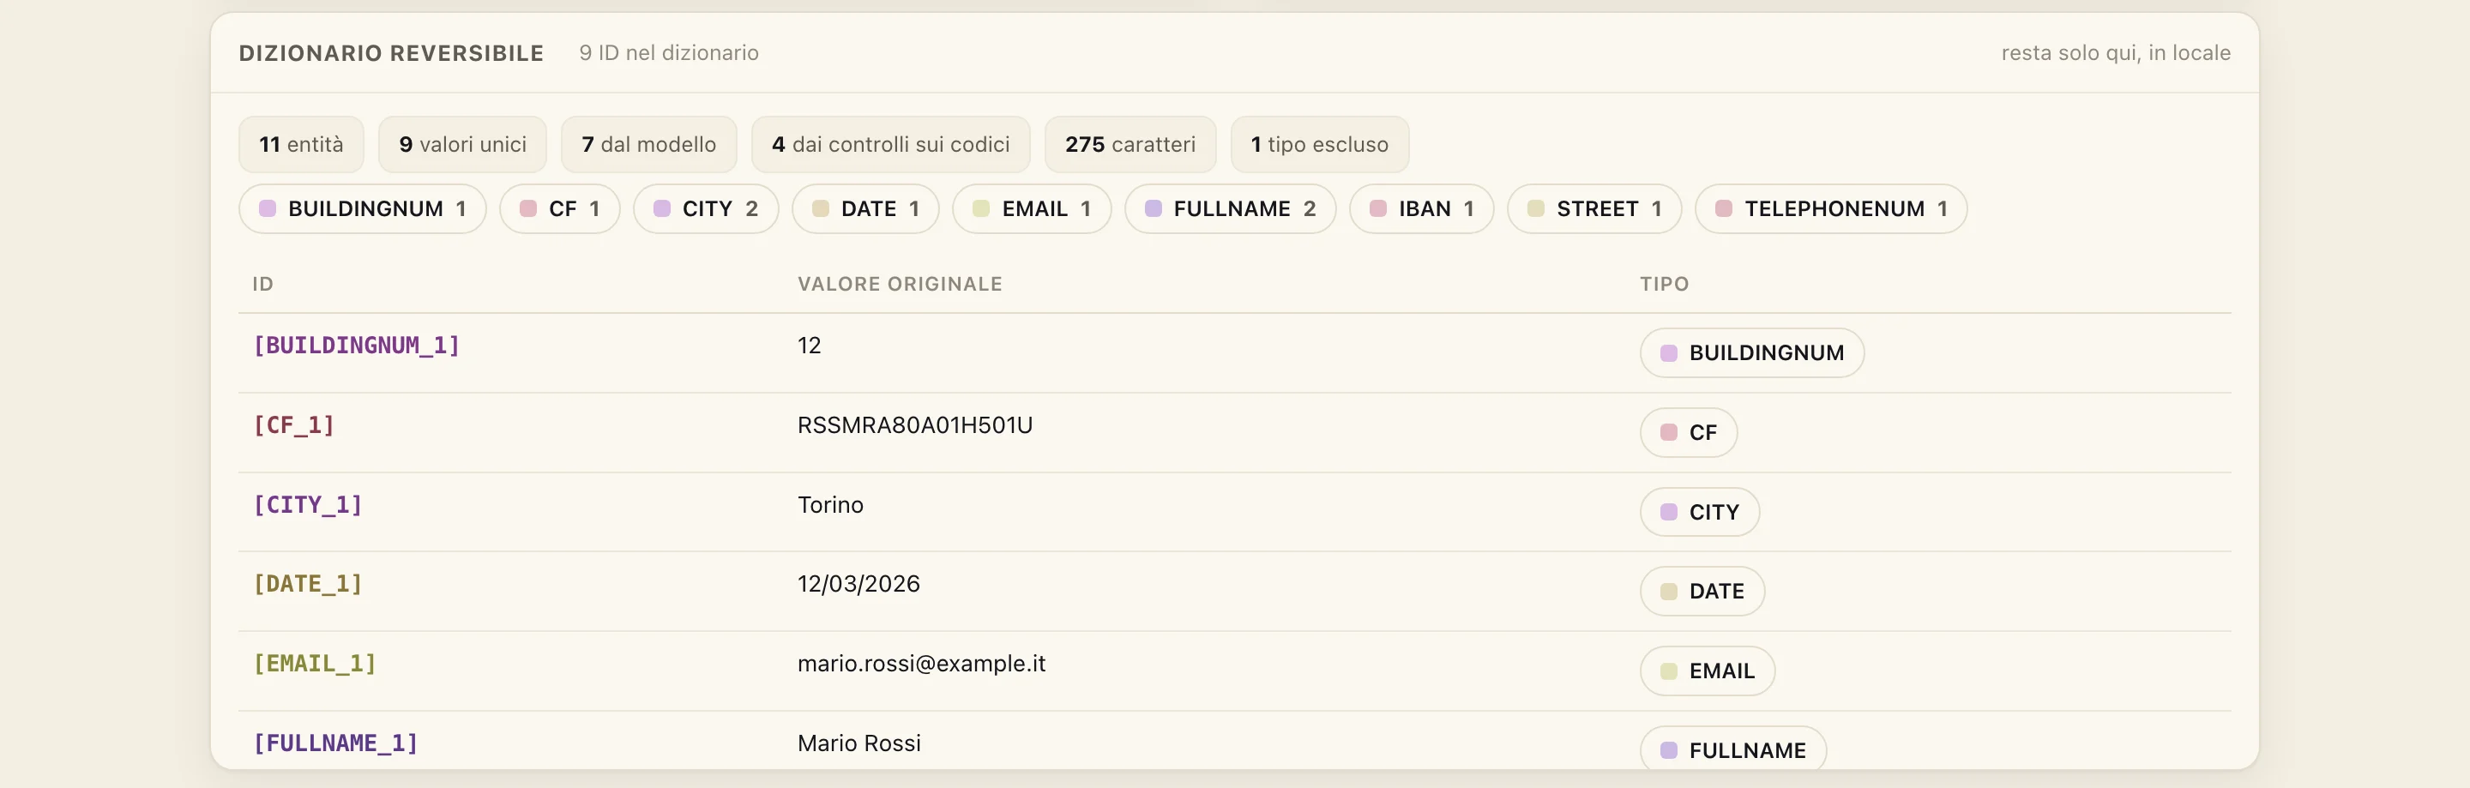Screen dimensions: 2470x788
Task: Click the VALORE ORIGINALE column header
Action: pyautogui.click(x=900, y=284)
